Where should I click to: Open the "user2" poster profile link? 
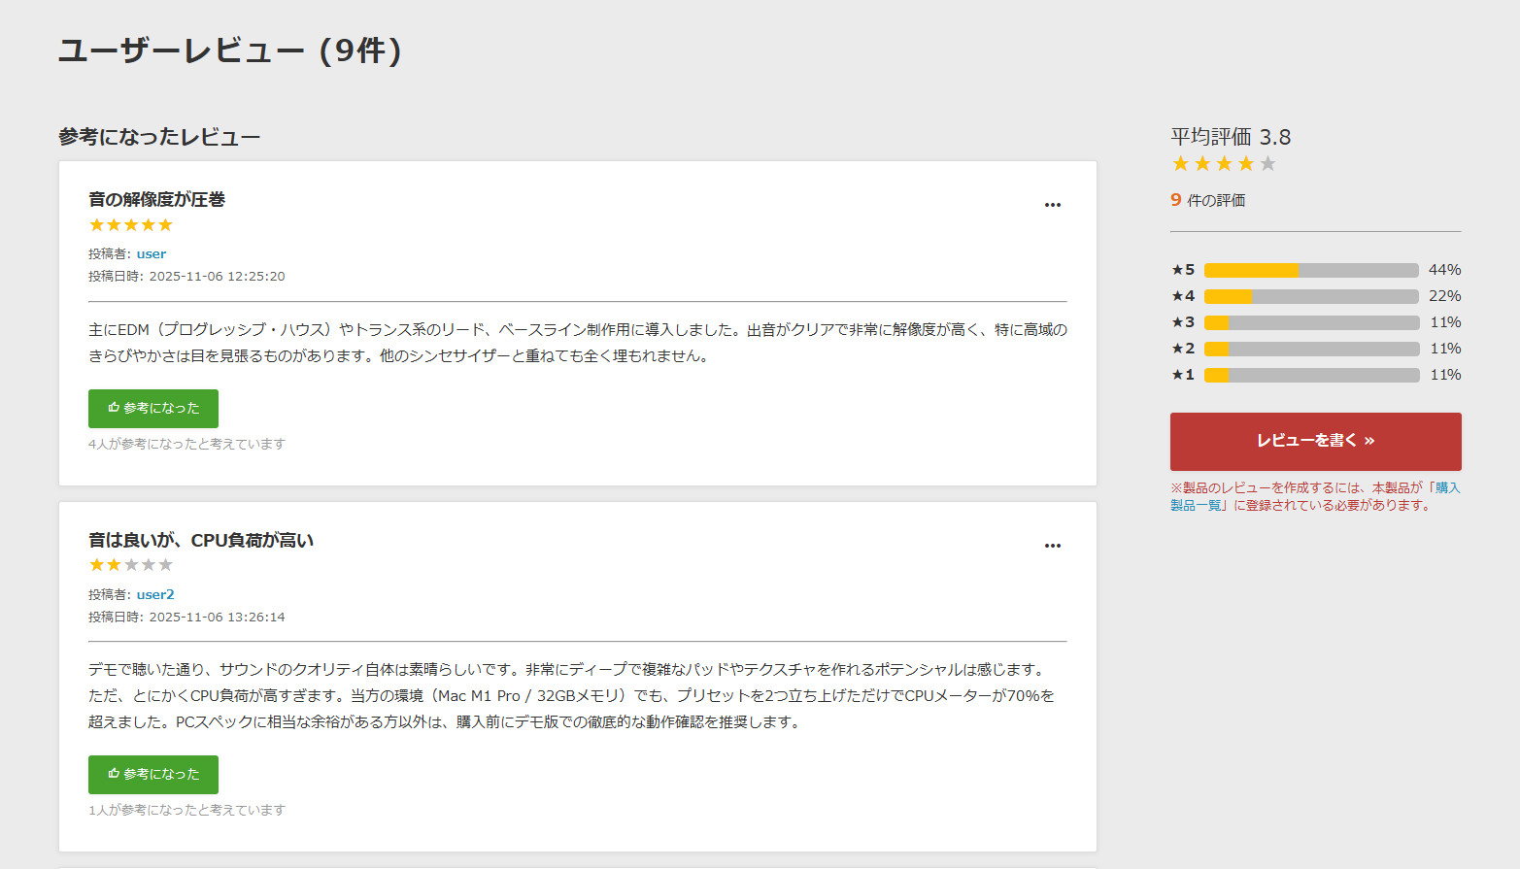[155, 595]
